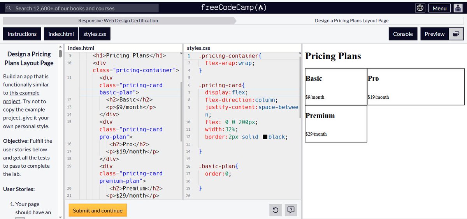This screenshot has height=219, width=467.
Task: Toggle the styles.css editor tab
Action: pyautogui.click(x=95, y=34)
